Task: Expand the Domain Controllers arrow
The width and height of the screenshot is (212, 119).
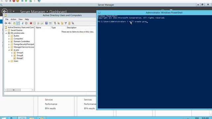Action: (x=9, y=42)
